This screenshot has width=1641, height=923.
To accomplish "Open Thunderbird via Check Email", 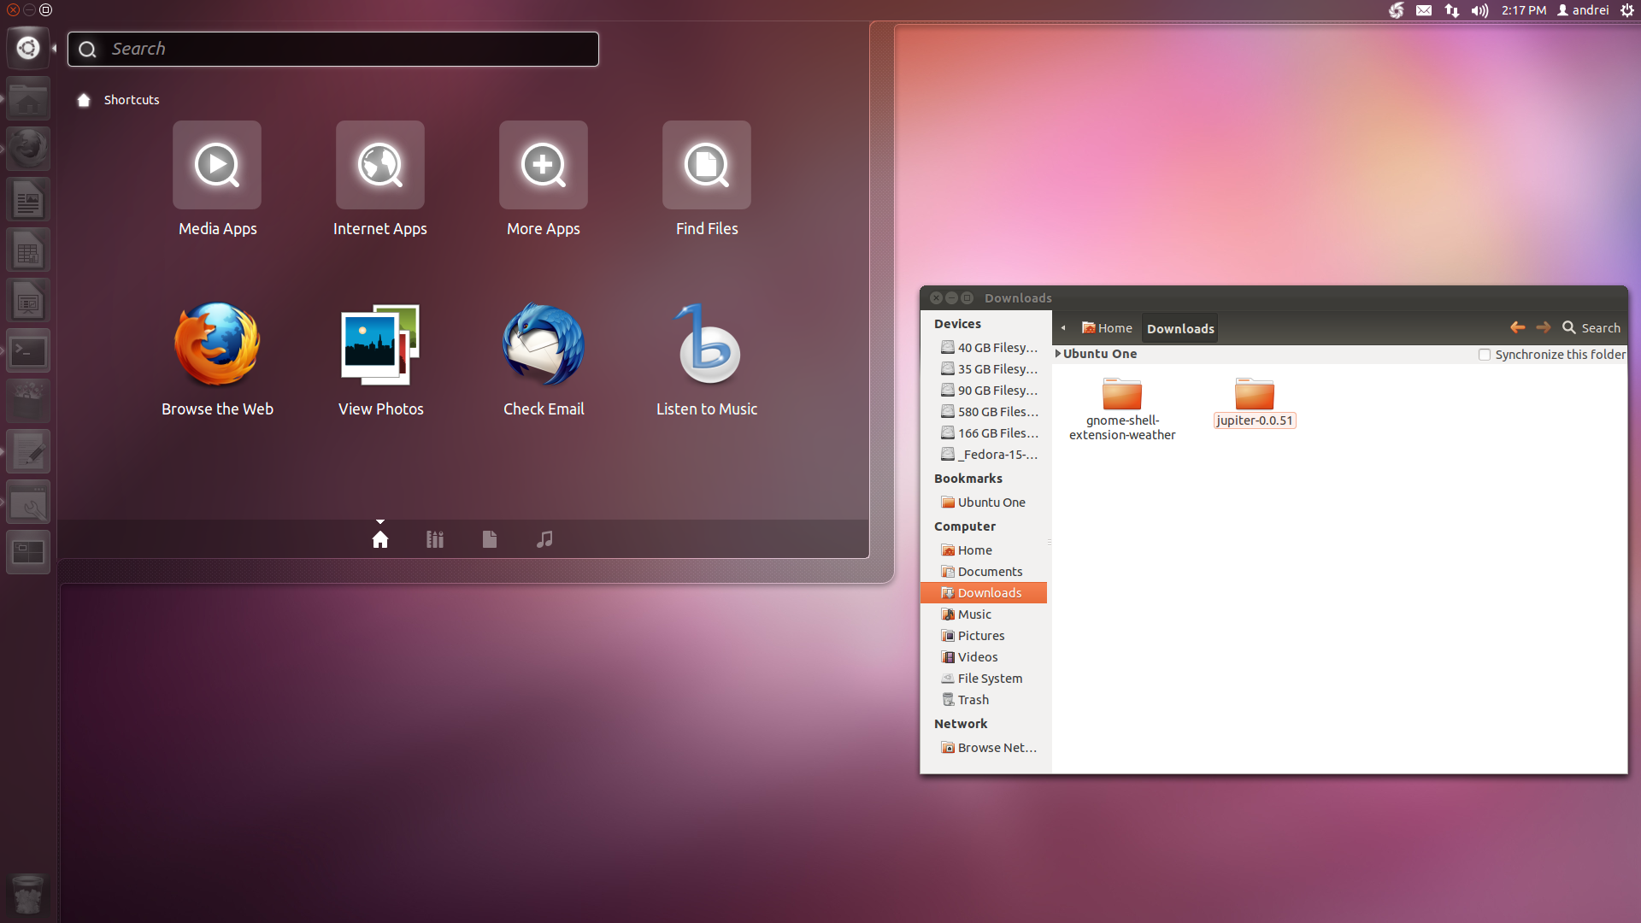I will (544, 345).
